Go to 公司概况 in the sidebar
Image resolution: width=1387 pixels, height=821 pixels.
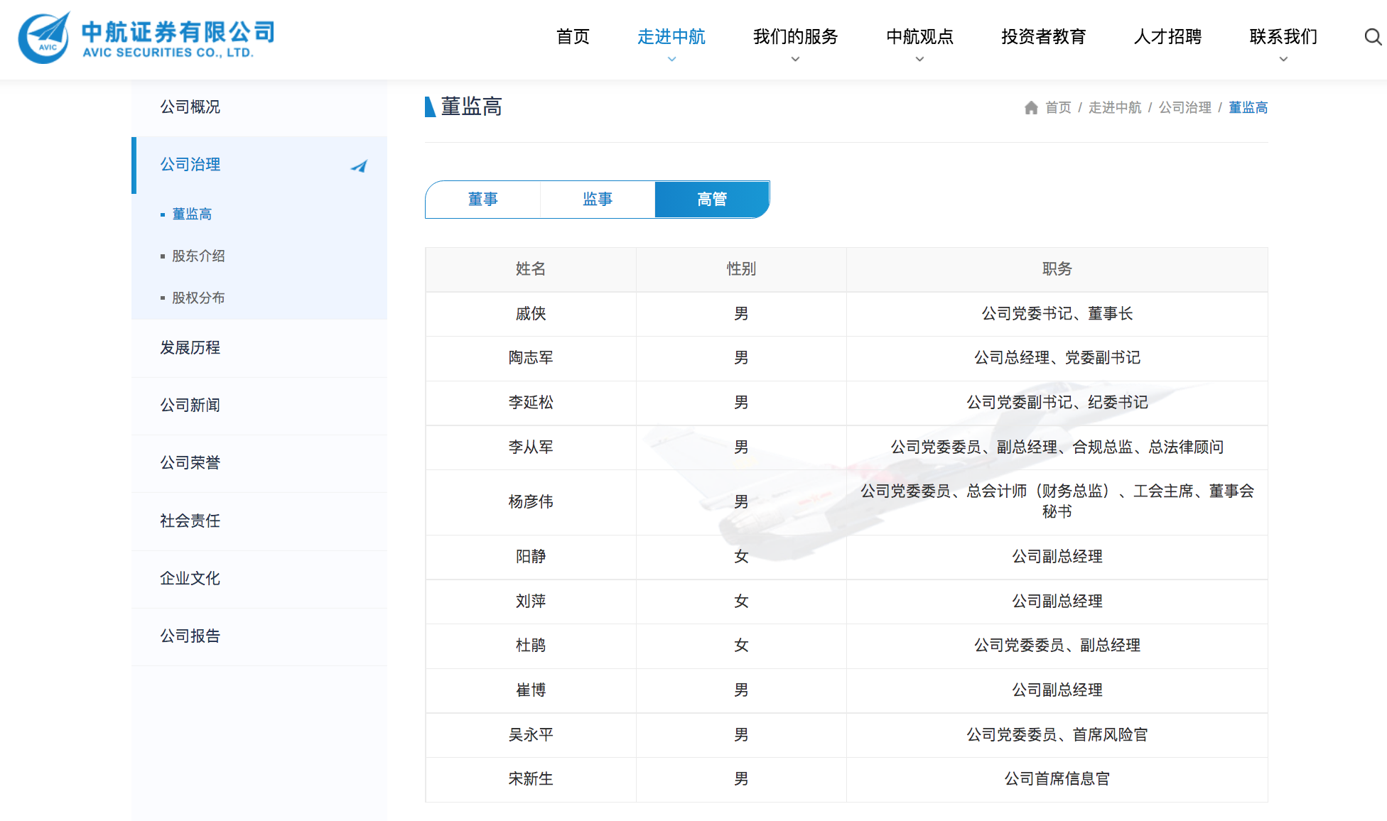[x=190, y=107]
